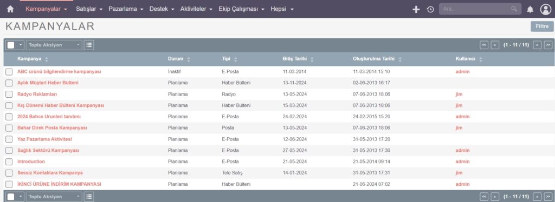Viewport: 555px width, 202px height.
Task: Open bottom Toplu Aksiyon dropdown
Action: coord(54,197)
